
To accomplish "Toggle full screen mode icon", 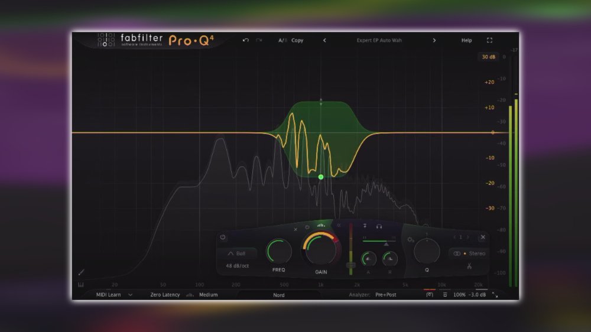I will pyautogui.click(x=489, y=40).
